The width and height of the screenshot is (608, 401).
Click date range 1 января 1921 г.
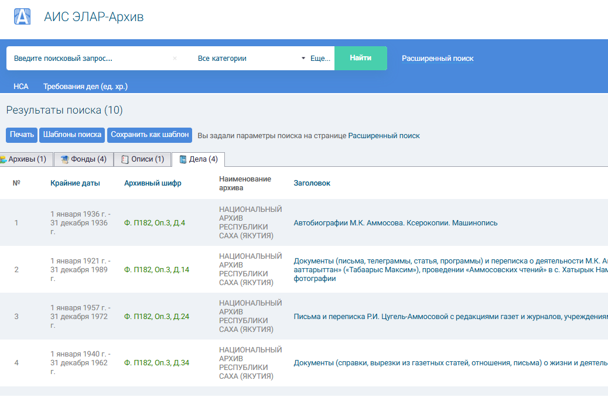(80, 270)
